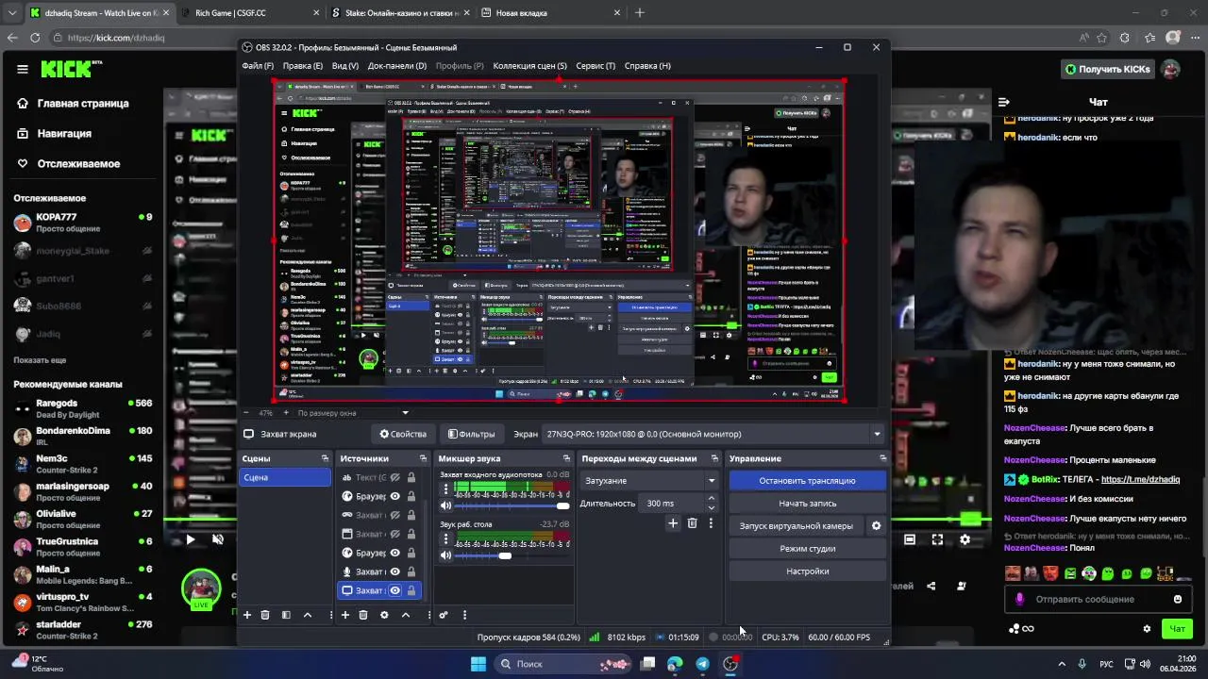
Task: Show the game capture source eye icon
Action: coord(395,515)
